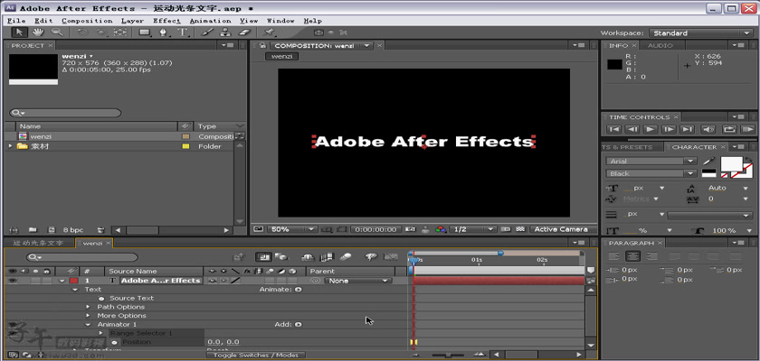Click the Graph Editor icon
Viewport: 760px width, 361px height.
(x=391, y=257)
